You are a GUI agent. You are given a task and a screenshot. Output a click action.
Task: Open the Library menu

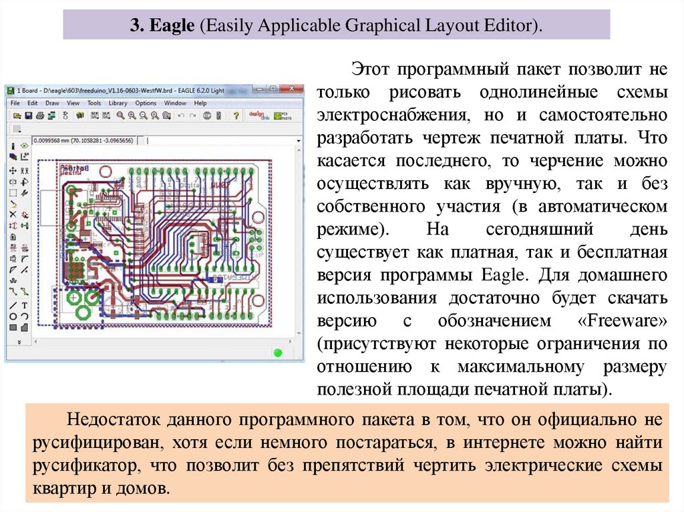coord(118,103)
